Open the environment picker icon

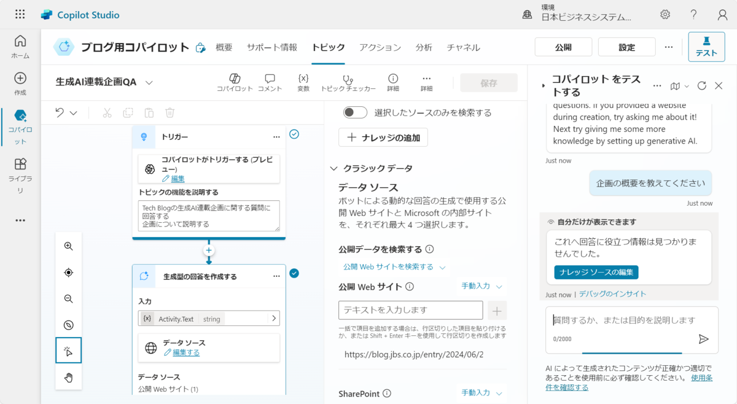point(527,15)
